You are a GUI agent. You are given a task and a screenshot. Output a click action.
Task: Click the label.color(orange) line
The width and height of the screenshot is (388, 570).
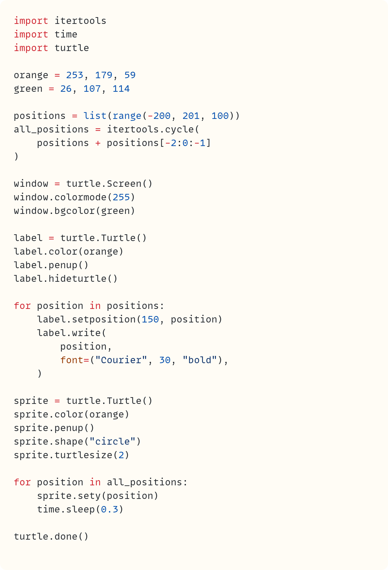click(x=69, y=251)
